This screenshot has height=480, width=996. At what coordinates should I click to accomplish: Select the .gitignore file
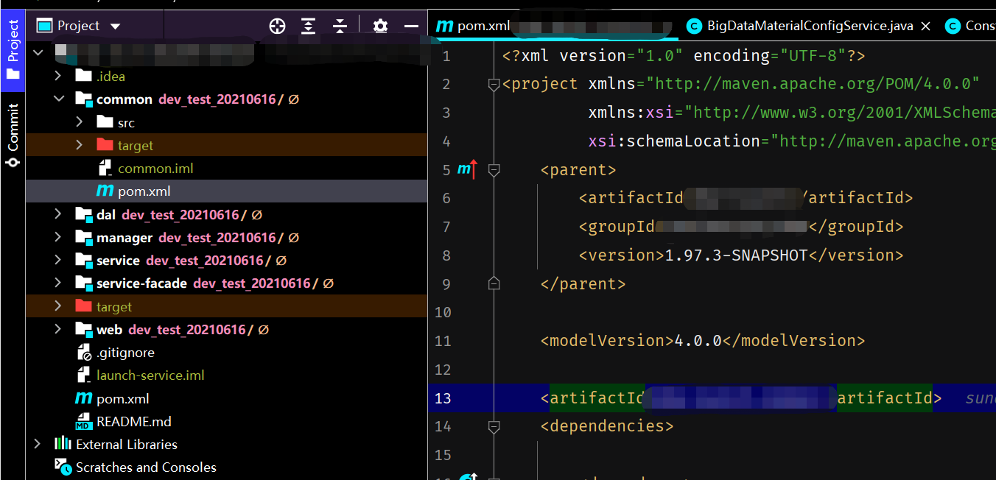[125, 352]
